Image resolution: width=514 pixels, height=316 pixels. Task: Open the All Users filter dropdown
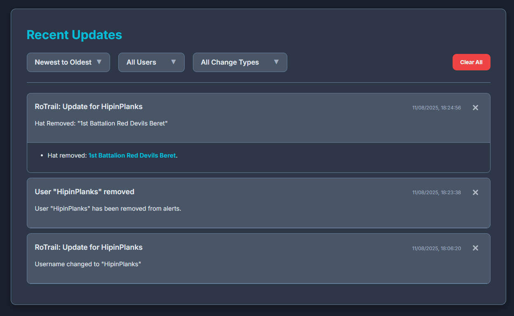151,62
